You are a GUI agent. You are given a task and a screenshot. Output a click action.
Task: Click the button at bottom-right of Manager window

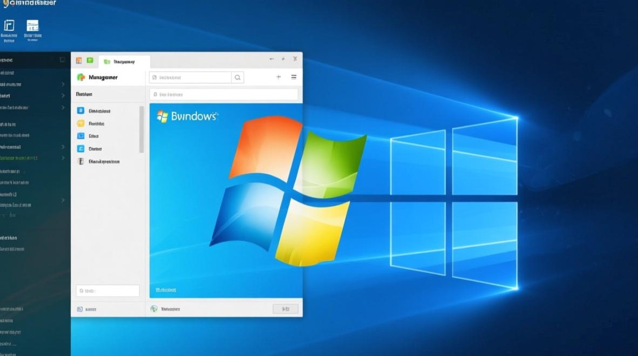(285, 309)
